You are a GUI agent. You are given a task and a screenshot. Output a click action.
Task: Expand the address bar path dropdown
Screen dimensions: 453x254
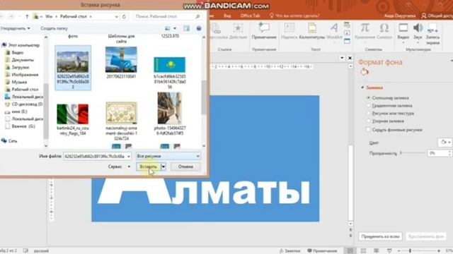116,17
